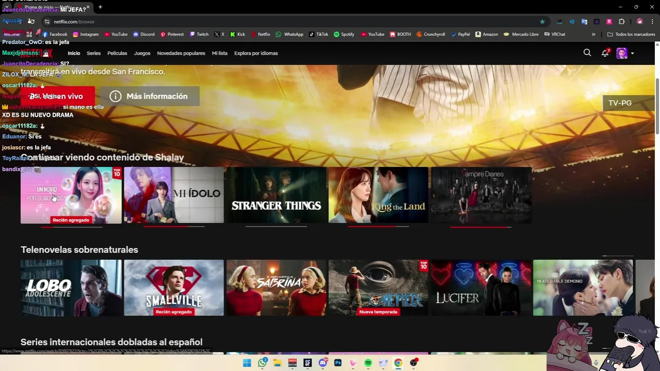
Task: Open the Netflix search icon
Action: pos(587,53)
